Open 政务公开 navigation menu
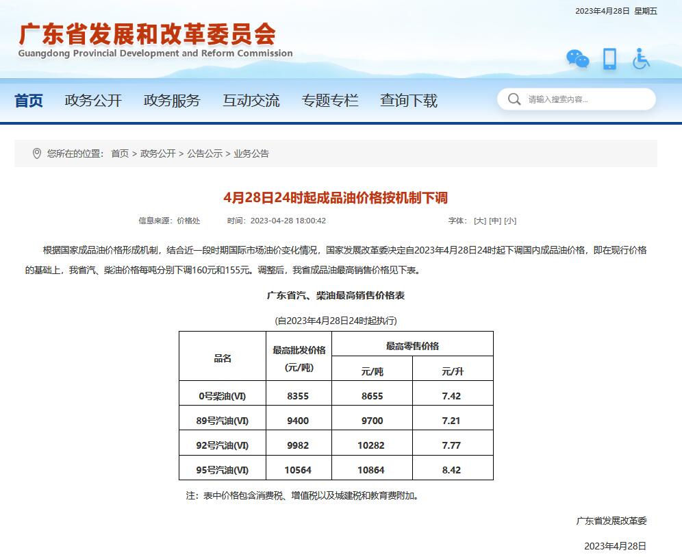 tap(93, 101)
